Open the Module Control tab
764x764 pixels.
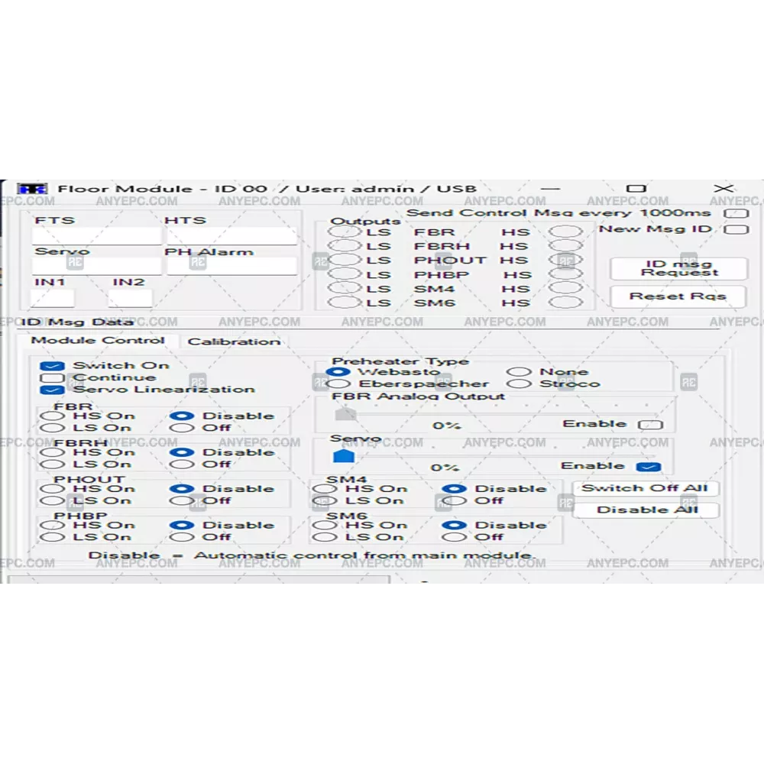click(x=97, y=341)
